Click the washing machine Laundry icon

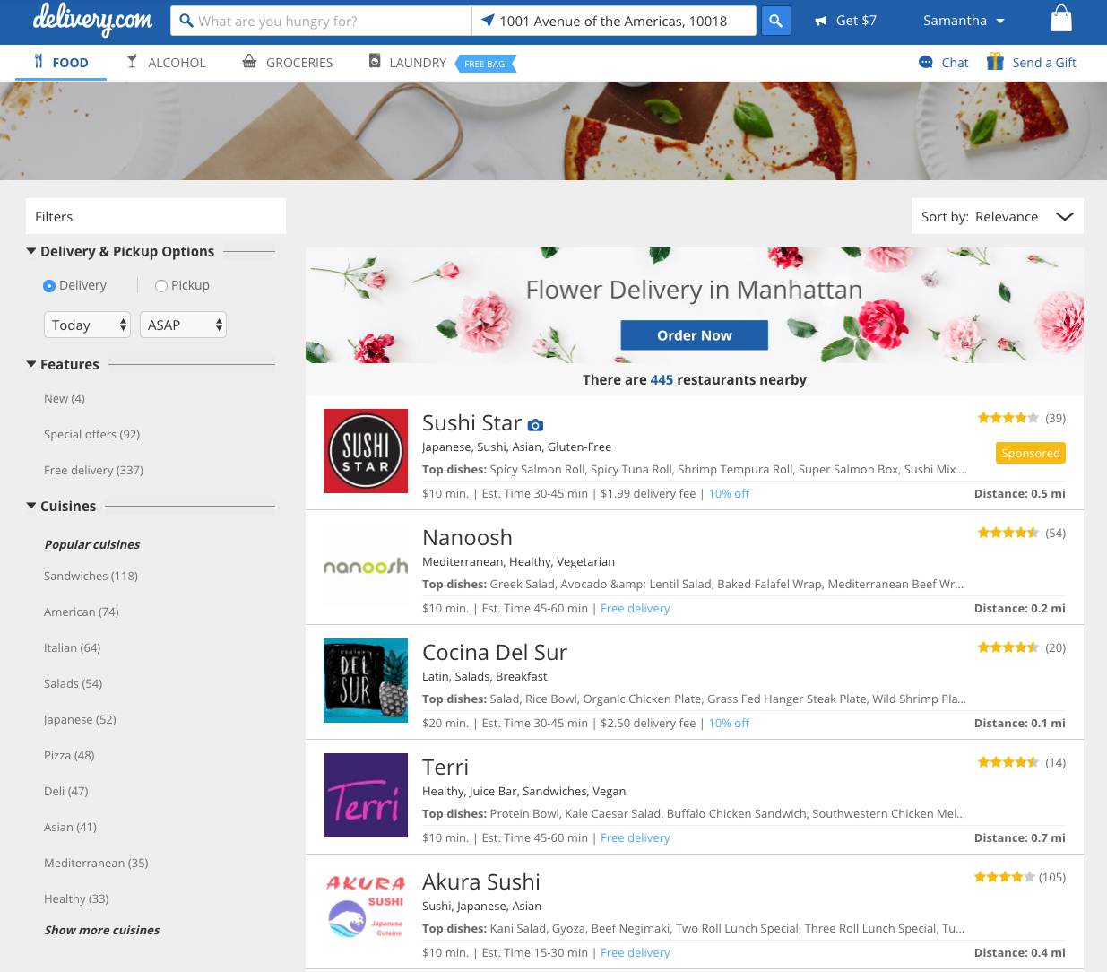coord(375,61)
